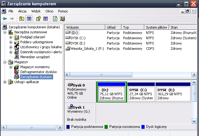Image resolution: width=199 pixels, height=136 pixels.
Task: Click the Dysk logiczny legend color square
Action: (x=143, y=127)
